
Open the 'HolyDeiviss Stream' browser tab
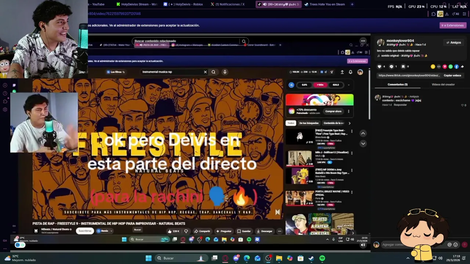pos(137,4)
